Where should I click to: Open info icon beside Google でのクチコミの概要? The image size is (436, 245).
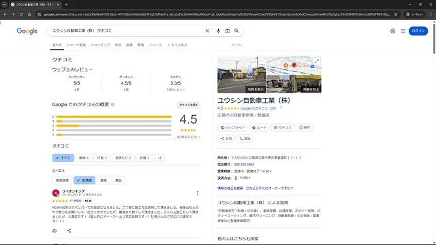112,104
